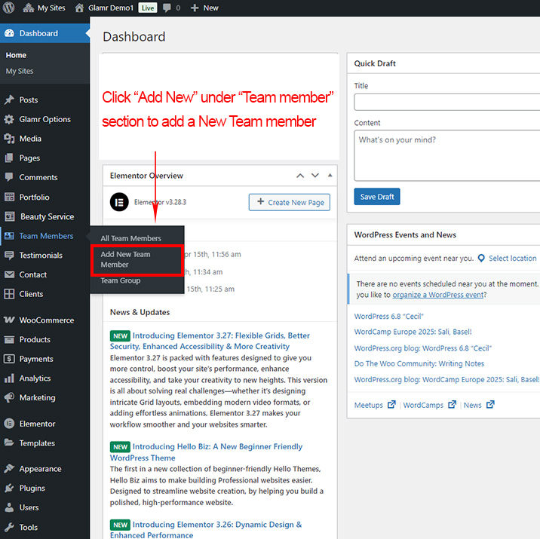Click the Templates folder icon
The image size is (540, 539).
click(x=9, y=443)
